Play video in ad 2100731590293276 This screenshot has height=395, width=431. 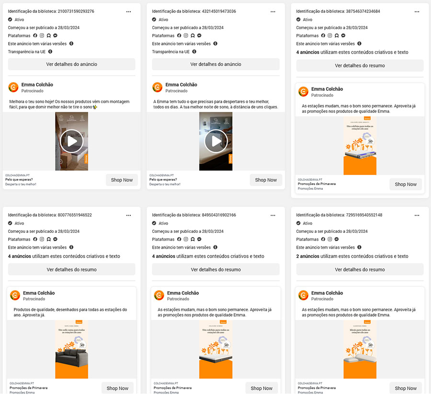(x=72, y=142)
